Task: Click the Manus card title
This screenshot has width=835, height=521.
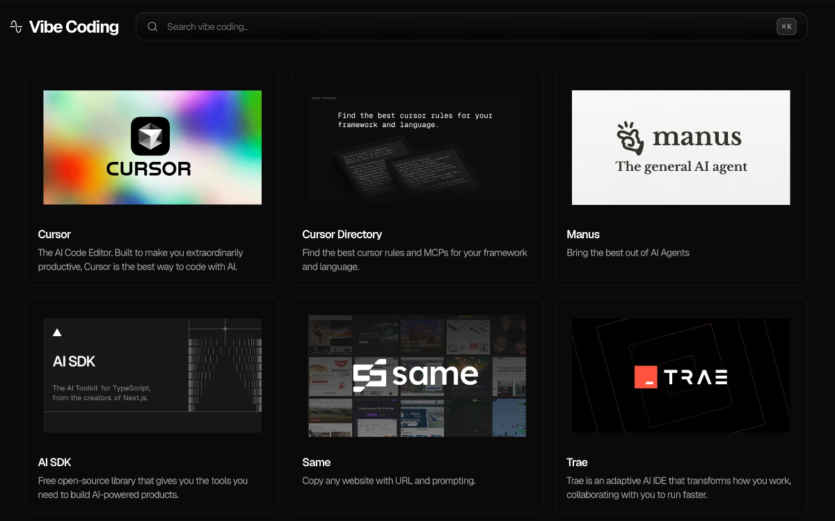Action: click(583, 234)
